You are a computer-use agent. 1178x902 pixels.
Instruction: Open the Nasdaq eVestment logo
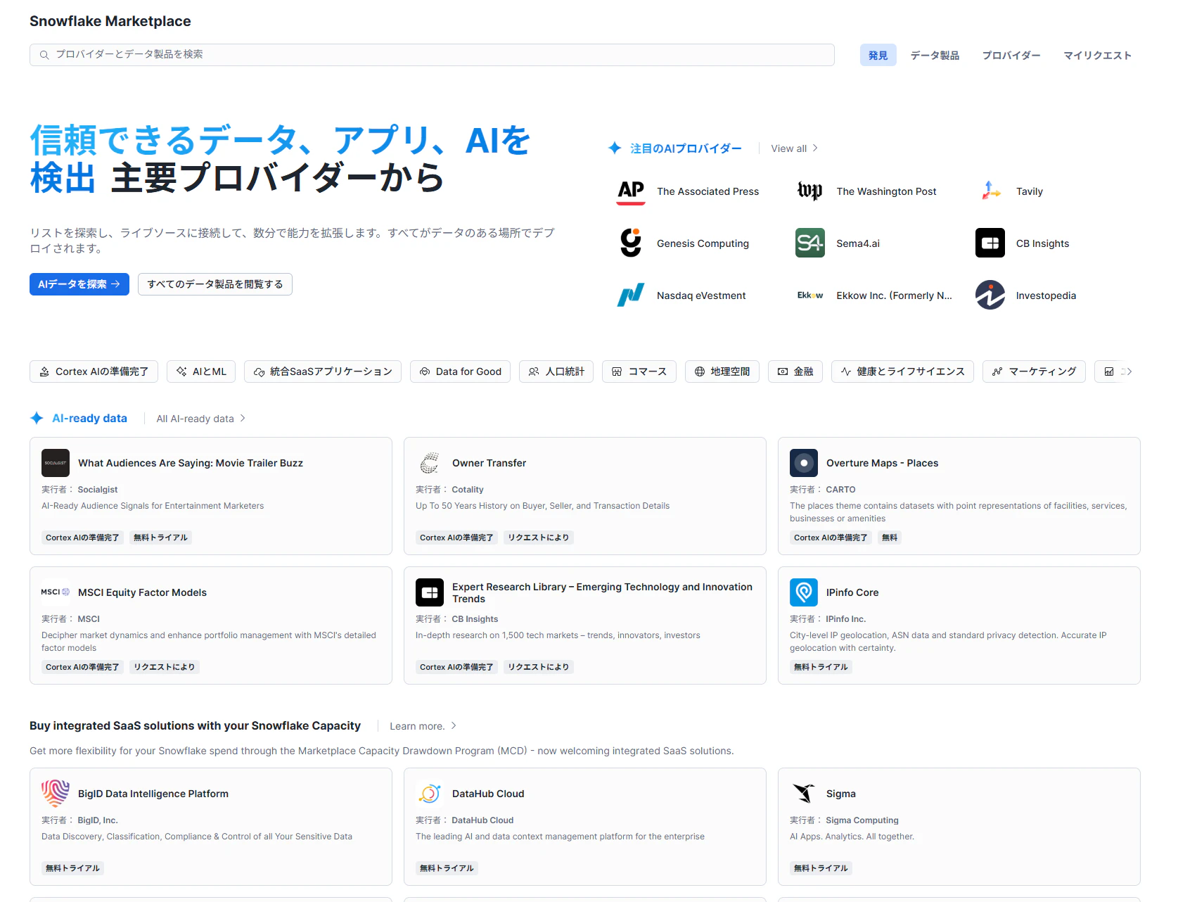pos(631,296)
